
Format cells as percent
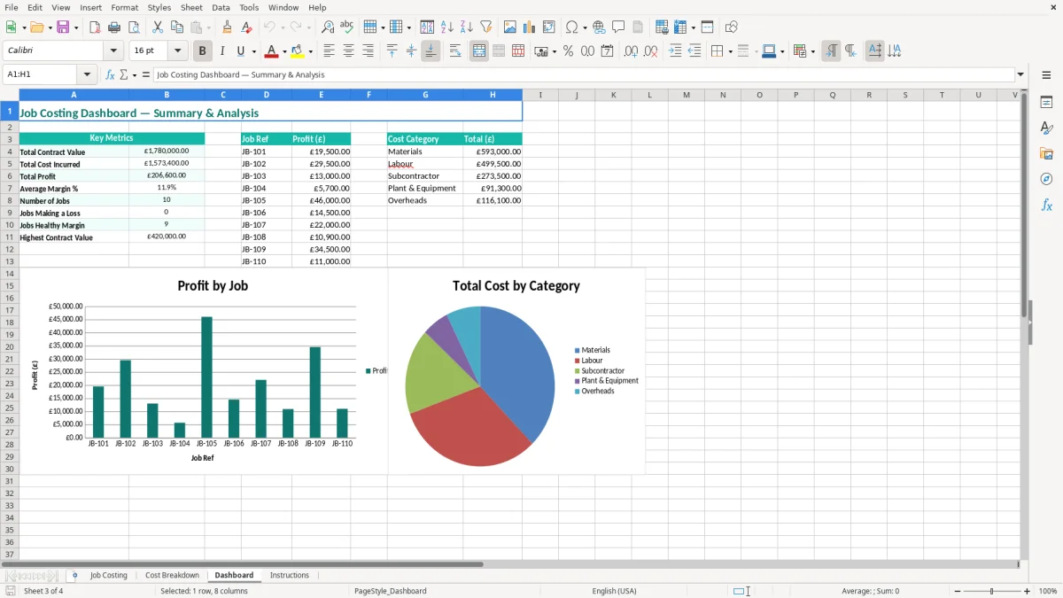(x=568, y=51)
